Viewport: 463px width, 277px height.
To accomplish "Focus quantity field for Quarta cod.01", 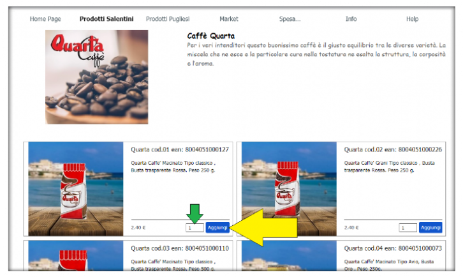I will [x=195, y=228].
